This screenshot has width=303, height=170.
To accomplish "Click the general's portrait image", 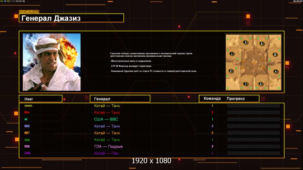I will pos(51,62).
